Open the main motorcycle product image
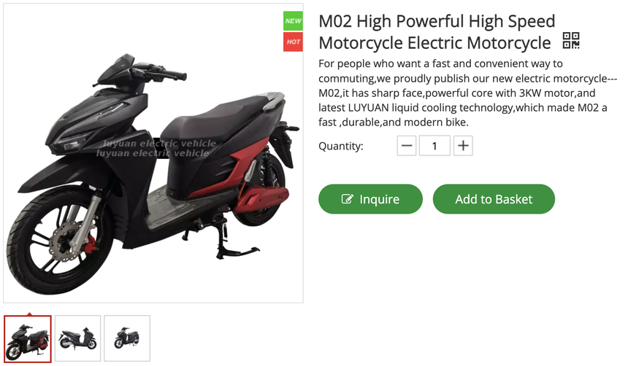Screen dimensions: 628x366 153,153
